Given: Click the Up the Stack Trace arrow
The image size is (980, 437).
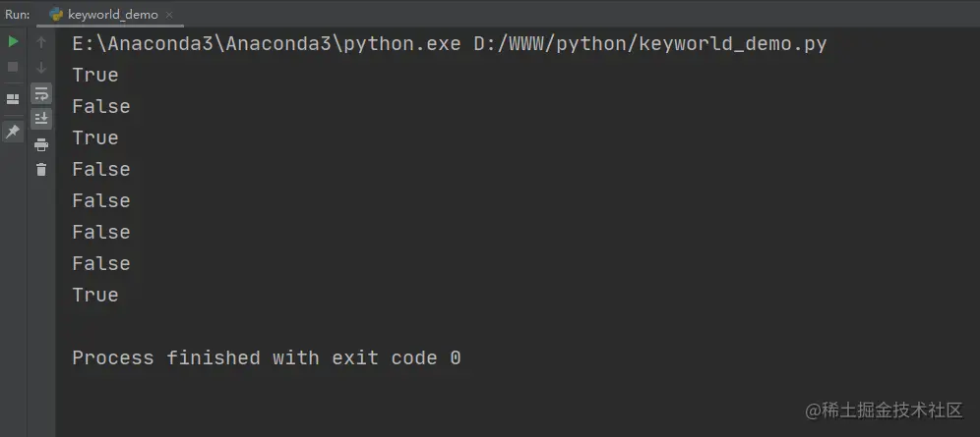Looking at the screenshot, I should (41, 42).
